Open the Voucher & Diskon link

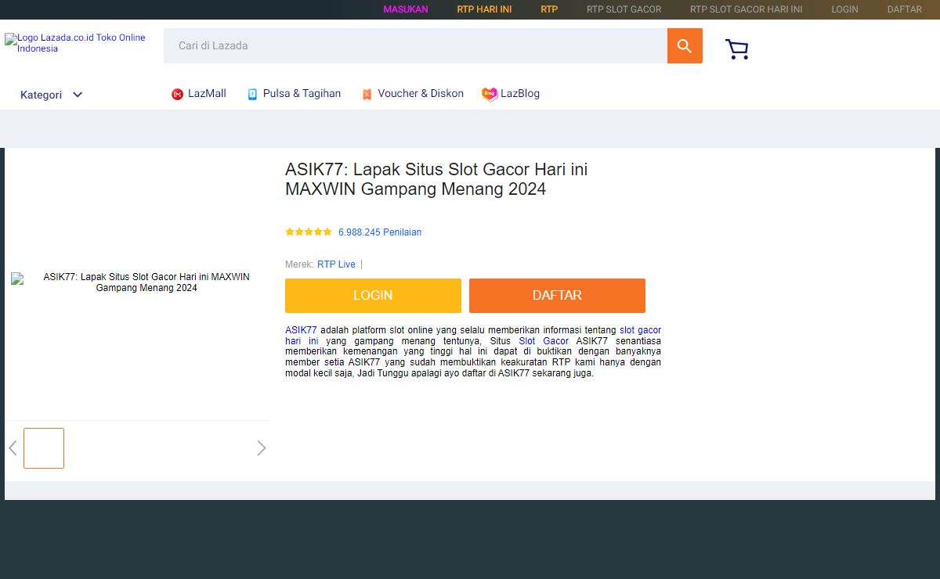point(421,93)
